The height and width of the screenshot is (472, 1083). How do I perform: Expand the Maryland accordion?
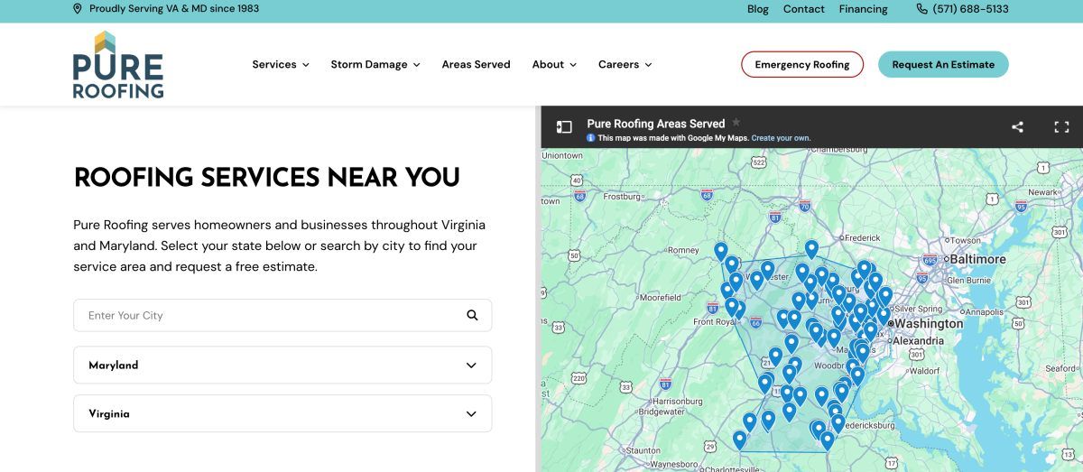click(x=282, y=366)
